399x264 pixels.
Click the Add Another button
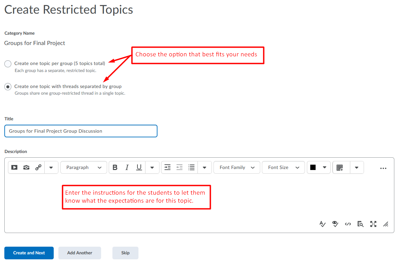point(80,253)
